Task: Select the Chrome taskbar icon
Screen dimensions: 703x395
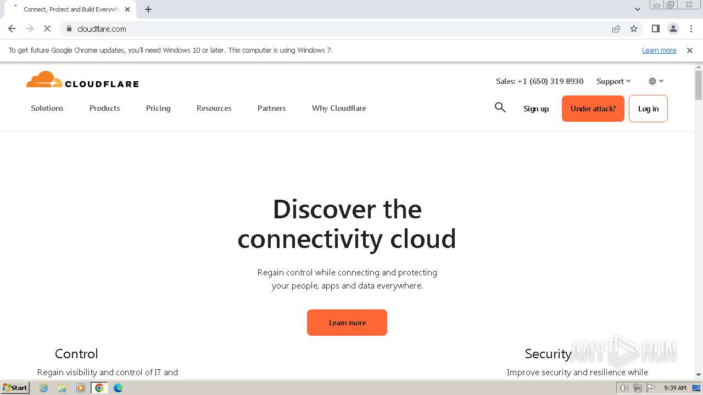Action: pos(99,388)
